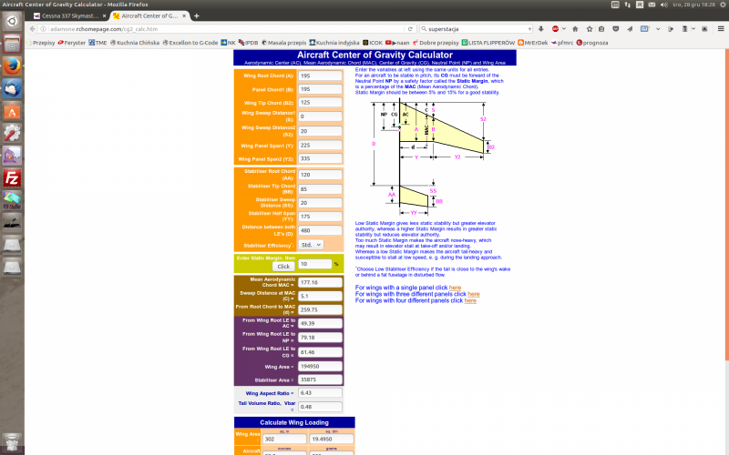Open the Firefox hamburger menu
Viewport: 729px width, 455px height.
[x=719, y=29]
